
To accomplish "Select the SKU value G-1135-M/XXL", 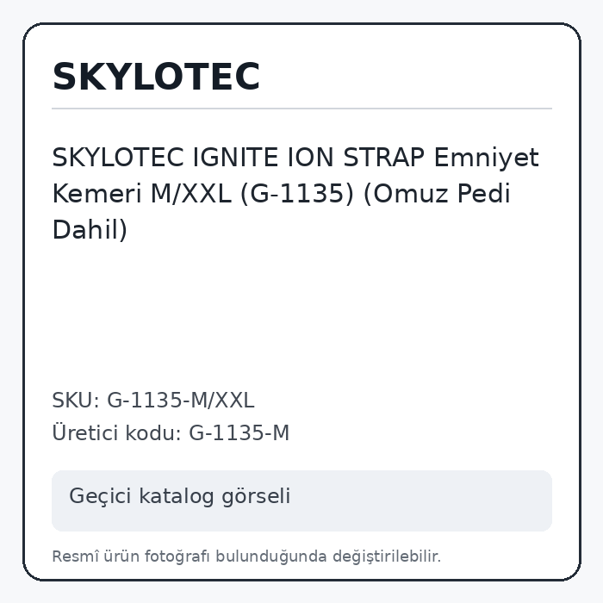I will 180,400.
